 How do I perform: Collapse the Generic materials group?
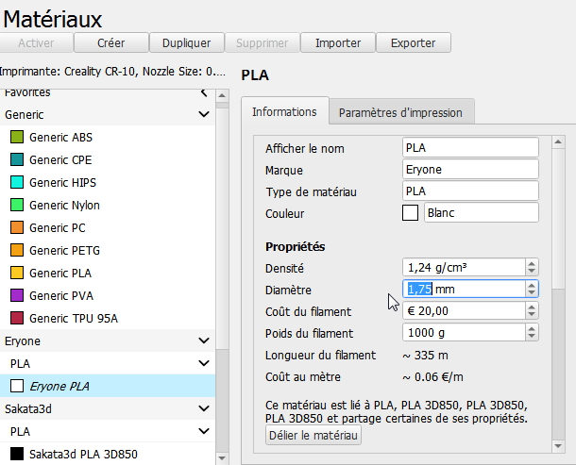pyautogui.click(x=203, y=114)
